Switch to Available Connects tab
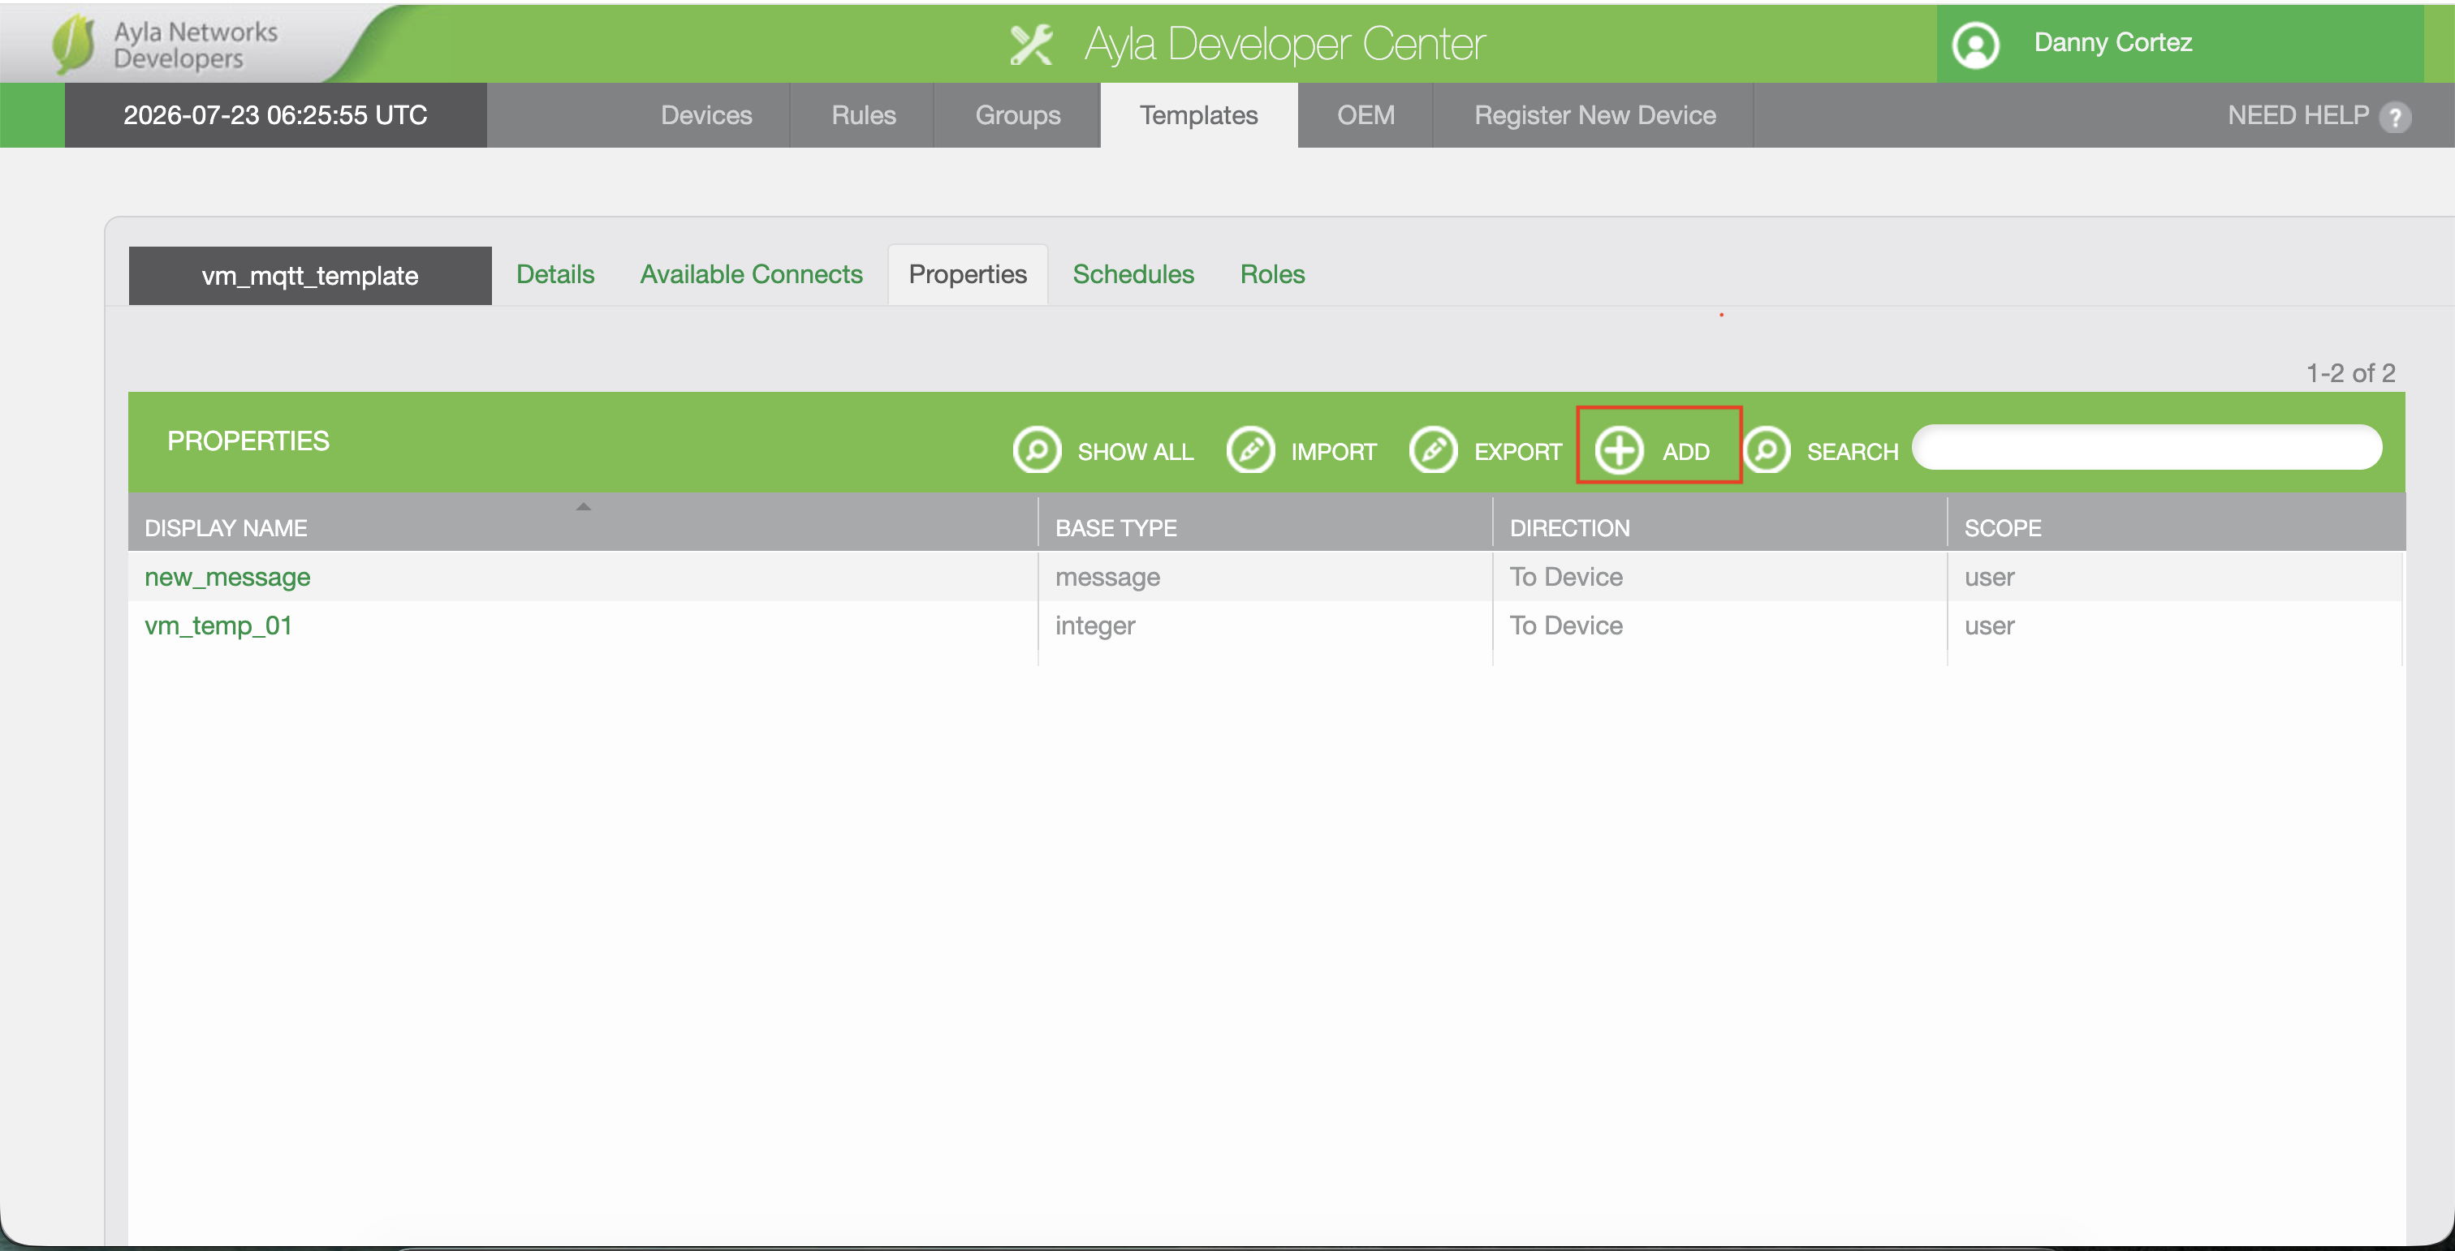Image resolution: width=2455 pixels, height=1251 pixels. tap(751, 274)
